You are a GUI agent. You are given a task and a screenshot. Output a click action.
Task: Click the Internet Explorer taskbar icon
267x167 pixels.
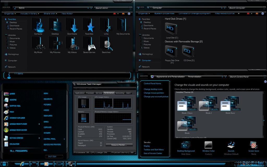coord(23,164)
